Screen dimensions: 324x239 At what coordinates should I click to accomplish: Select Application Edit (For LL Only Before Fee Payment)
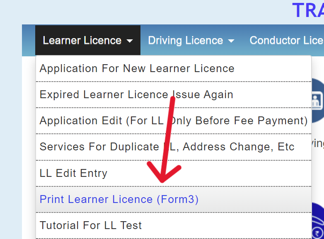(174, 121)
